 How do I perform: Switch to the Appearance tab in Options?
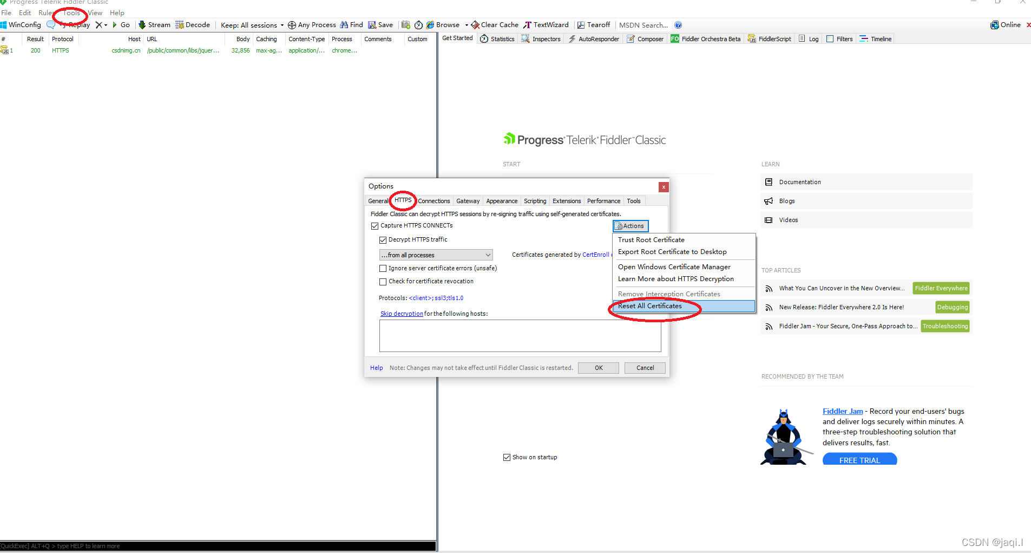[x=502, y=201]
